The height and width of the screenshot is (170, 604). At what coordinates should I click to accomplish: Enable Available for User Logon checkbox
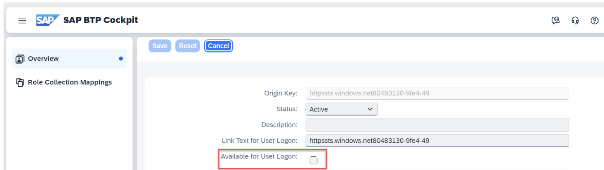point(313,160)
